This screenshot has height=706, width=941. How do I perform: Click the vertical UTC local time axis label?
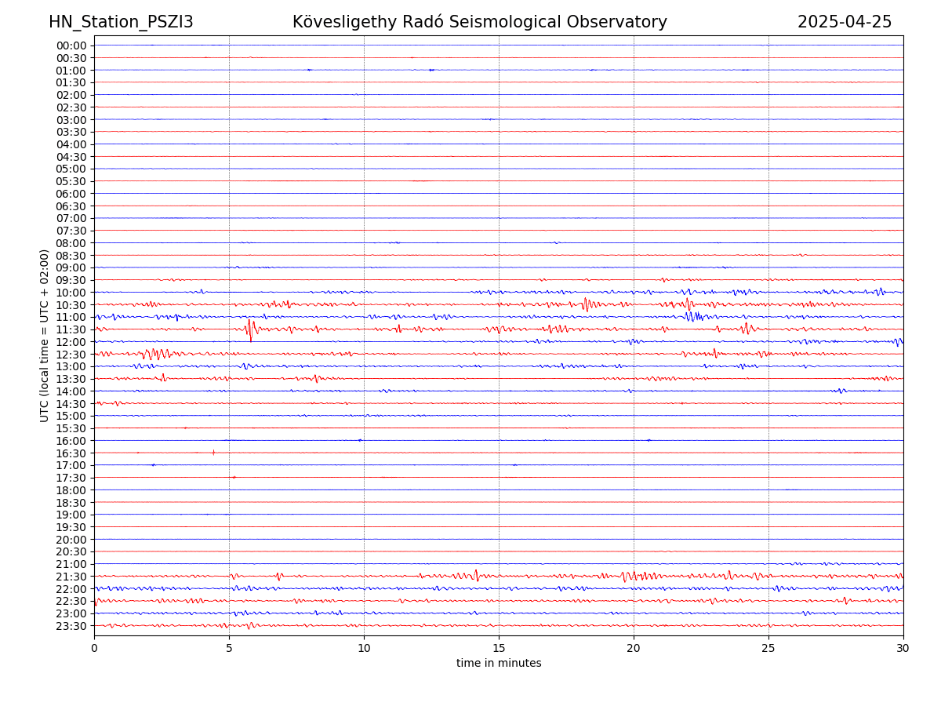click(45, 335)
